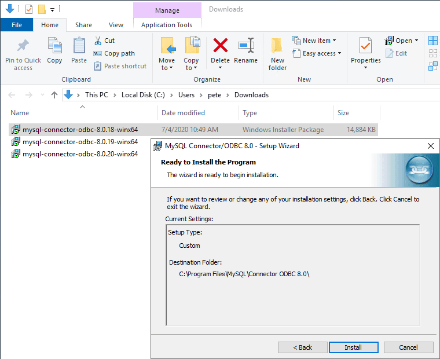Open the recent locations dropdown
Viewport: 440px width, 359px height.
click(42, 95)
